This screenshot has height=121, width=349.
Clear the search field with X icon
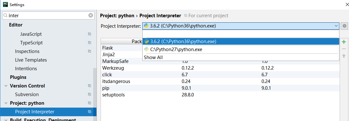pyautogui.click(x=91, y=16)
